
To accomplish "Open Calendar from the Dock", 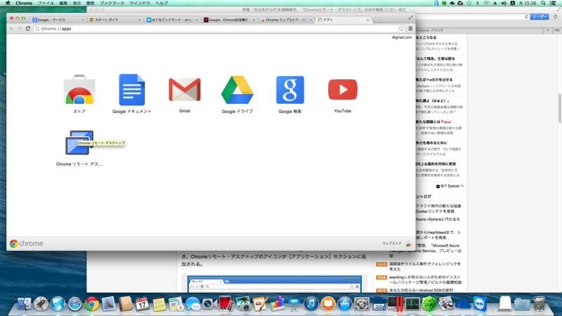I will [142, 304].
